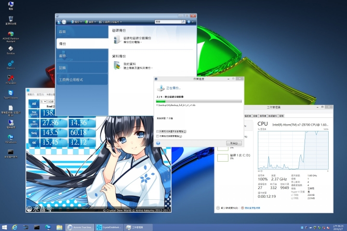Open the Bootice desktop icon
The height and width of the screenshot is (231, 347).
[11, 50]
